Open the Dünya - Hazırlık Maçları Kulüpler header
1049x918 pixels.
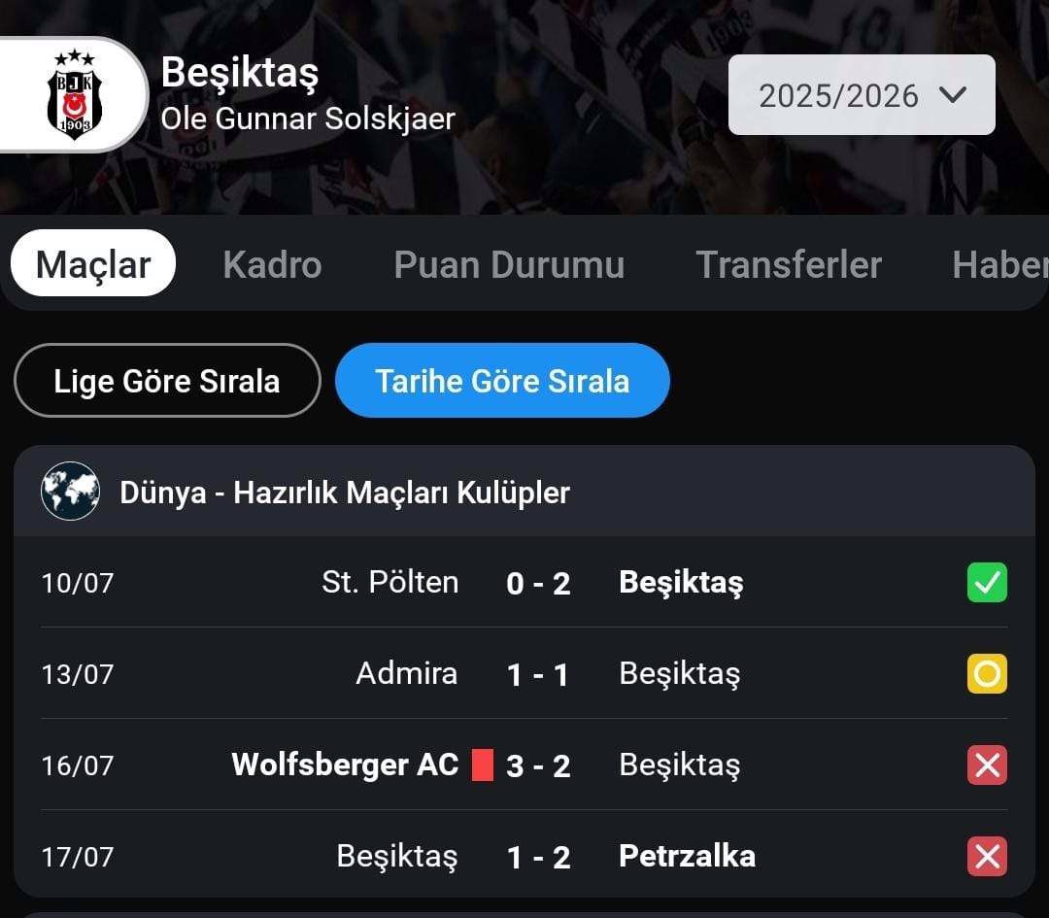pos(524,492)
